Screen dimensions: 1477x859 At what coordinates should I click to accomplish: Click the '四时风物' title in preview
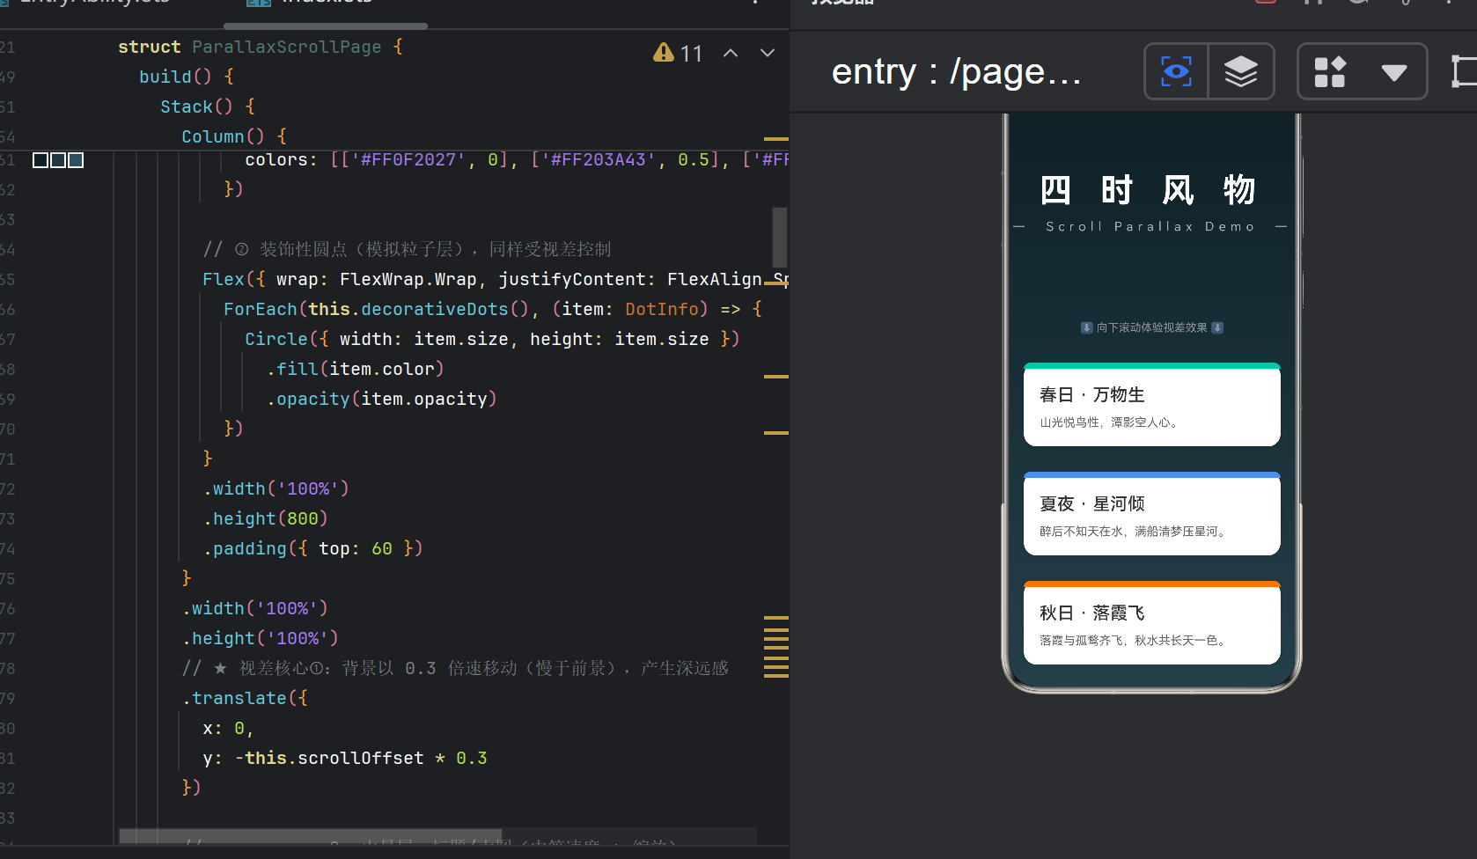pyautogui.click(x=1147, y=190)
